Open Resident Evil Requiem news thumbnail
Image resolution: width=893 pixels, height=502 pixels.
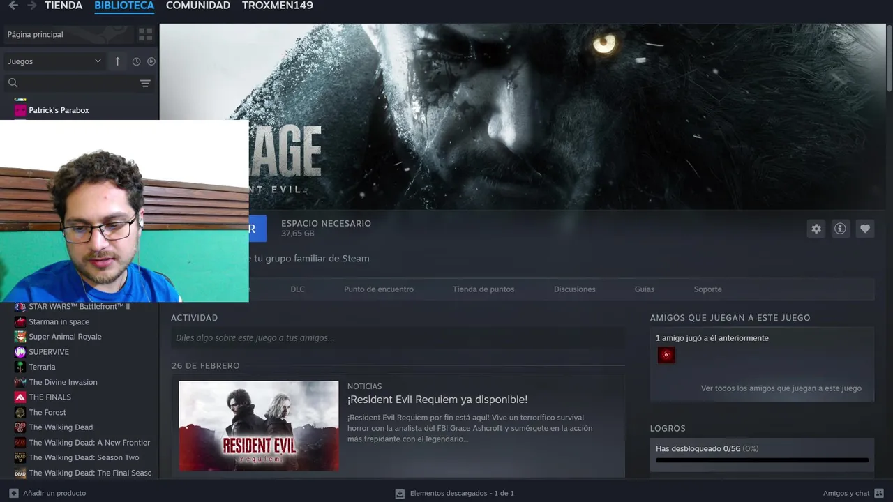pos(259,425)
